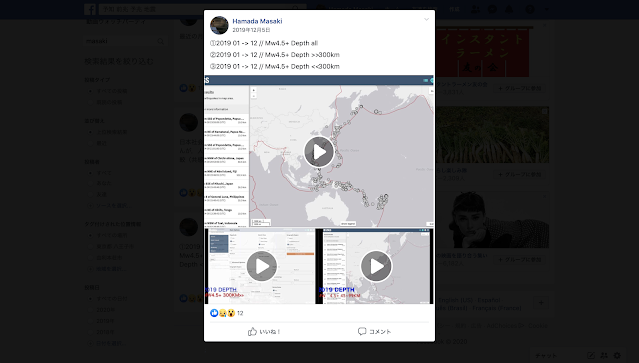639x363 pixels.
Task: Select the 2020年 date filter
Action: [105, 310]
